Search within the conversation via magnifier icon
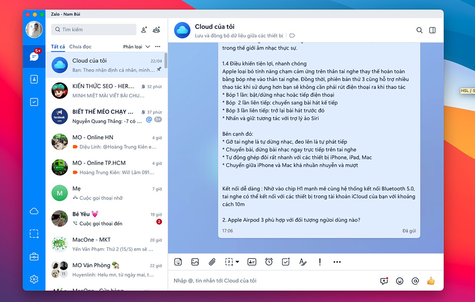475x302 pixels. [x=419, y=30]
